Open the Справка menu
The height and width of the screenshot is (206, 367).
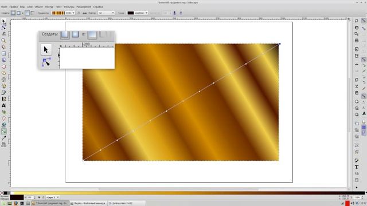[x=98, y=7]
